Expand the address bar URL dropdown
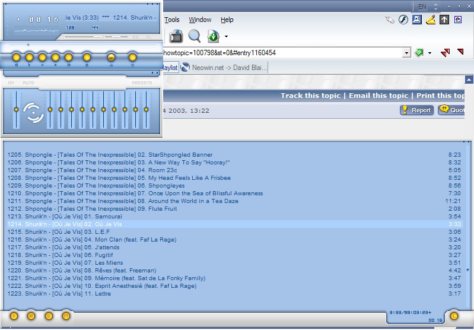474x330 pixels. 406,53
